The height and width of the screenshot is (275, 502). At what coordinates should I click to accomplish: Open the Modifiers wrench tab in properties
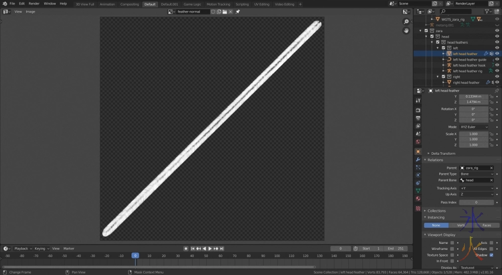418,159
